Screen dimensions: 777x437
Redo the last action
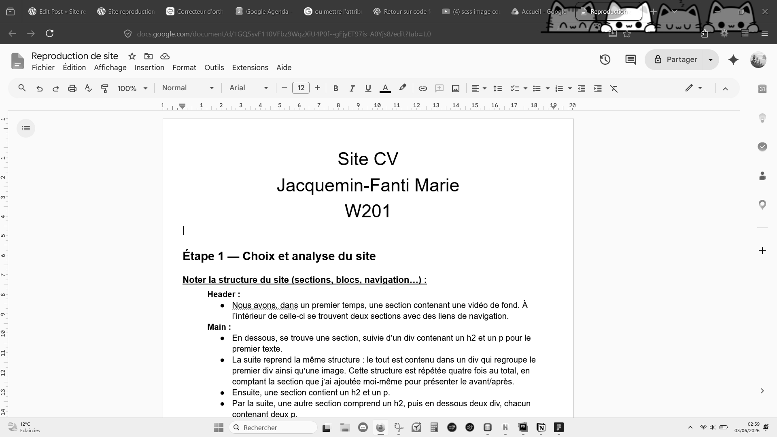[x=55, y=88]
